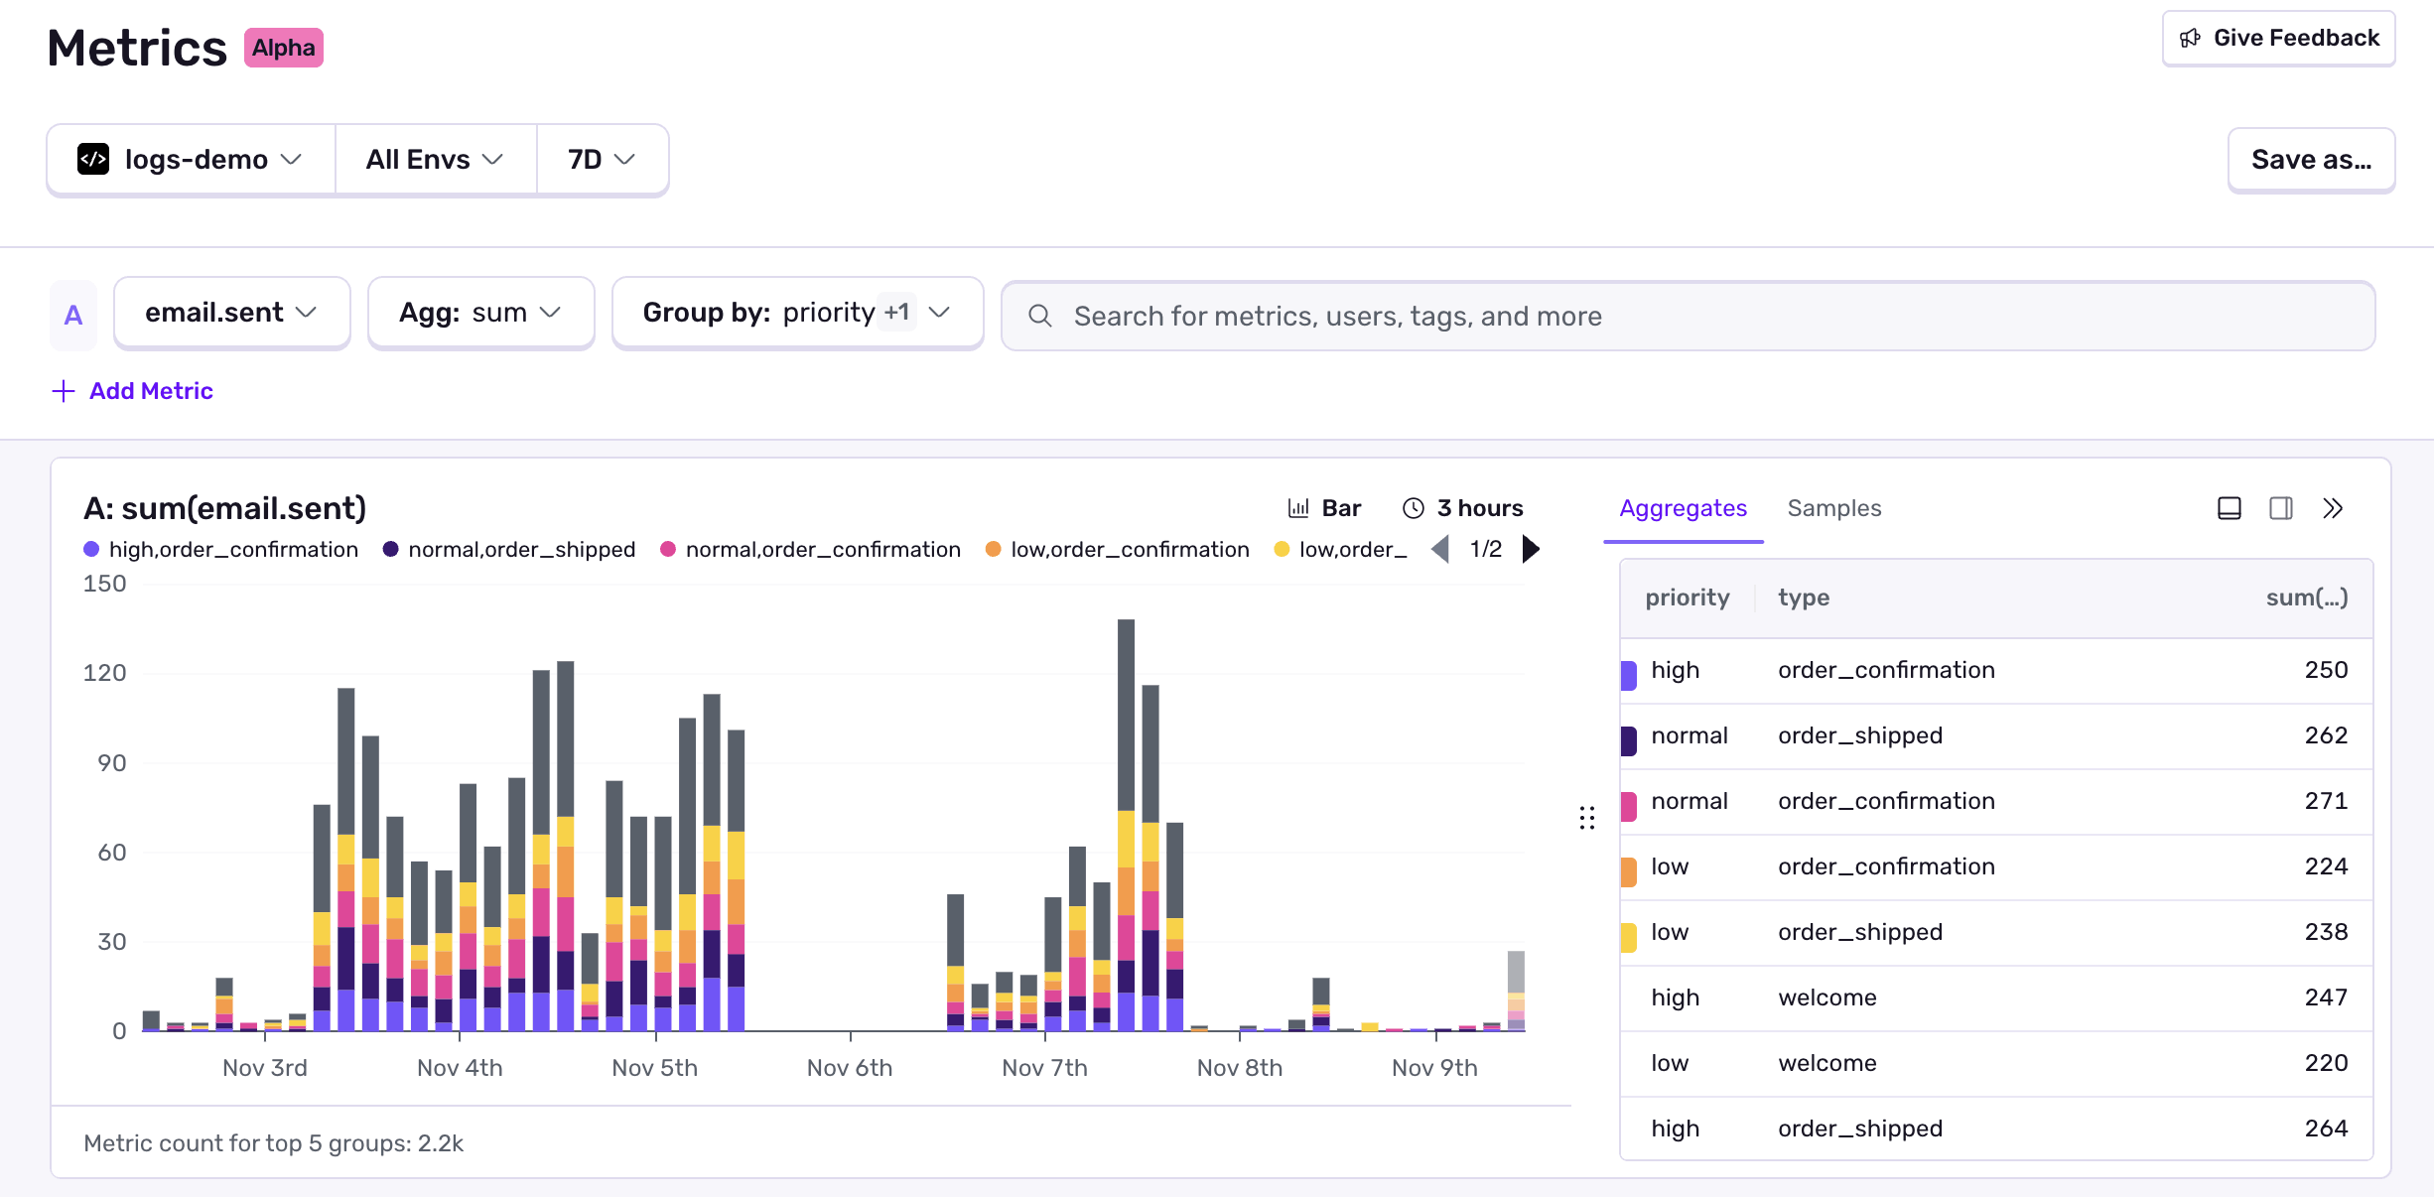
Task: Click the side panel layout icon
Action: click(x=2281, y=507)
